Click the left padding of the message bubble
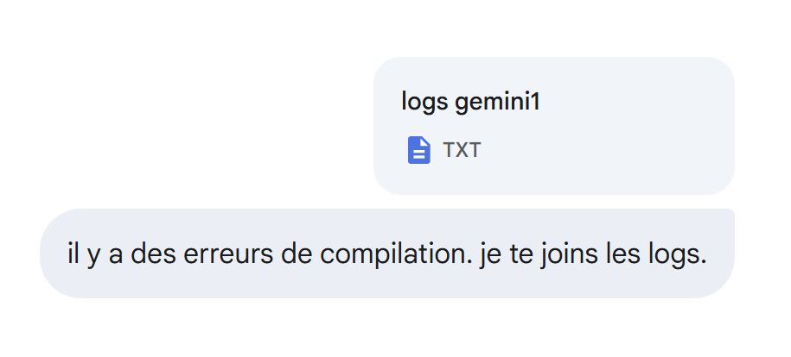This screenshot has width=791, height=357. coord(54,254)
